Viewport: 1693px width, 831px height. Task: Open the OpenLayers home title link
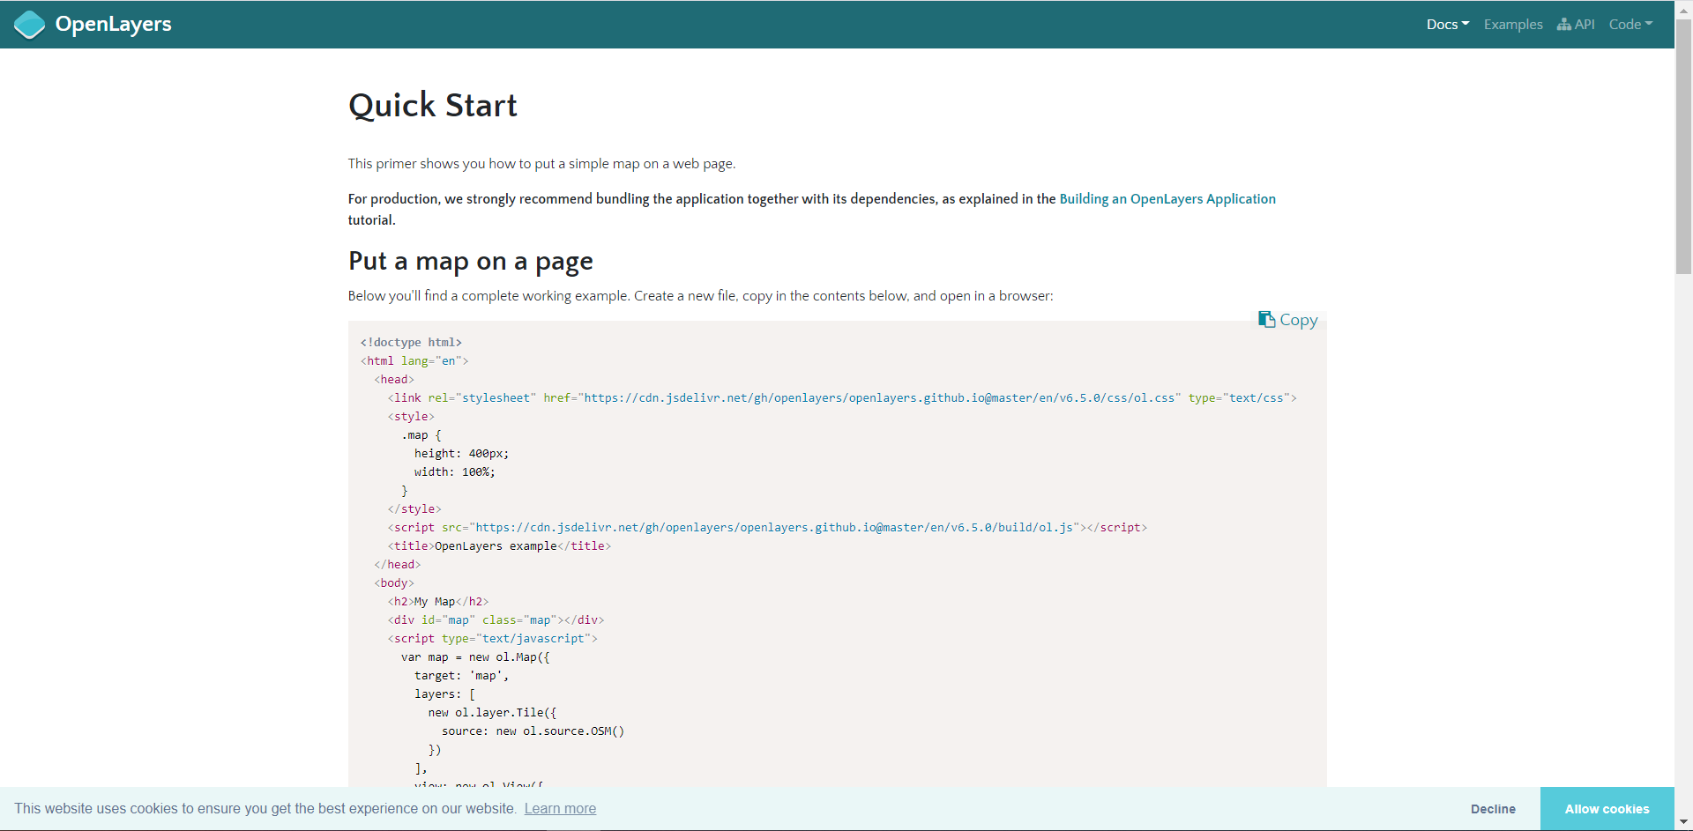coord(113,24)
